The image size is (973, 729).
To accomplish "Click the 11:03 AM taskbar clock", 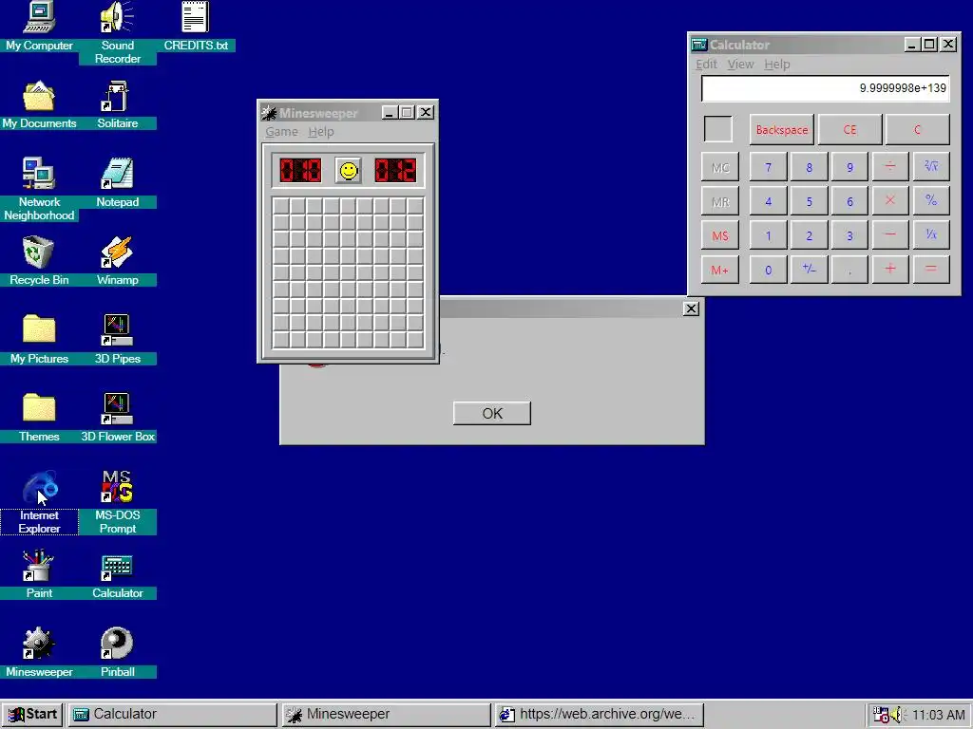I will (x=938, y=716).
